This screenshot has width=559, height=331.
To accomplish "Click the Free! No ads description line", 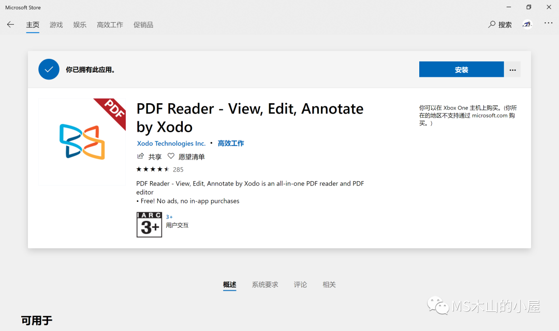I will click(x=188, y=201).
